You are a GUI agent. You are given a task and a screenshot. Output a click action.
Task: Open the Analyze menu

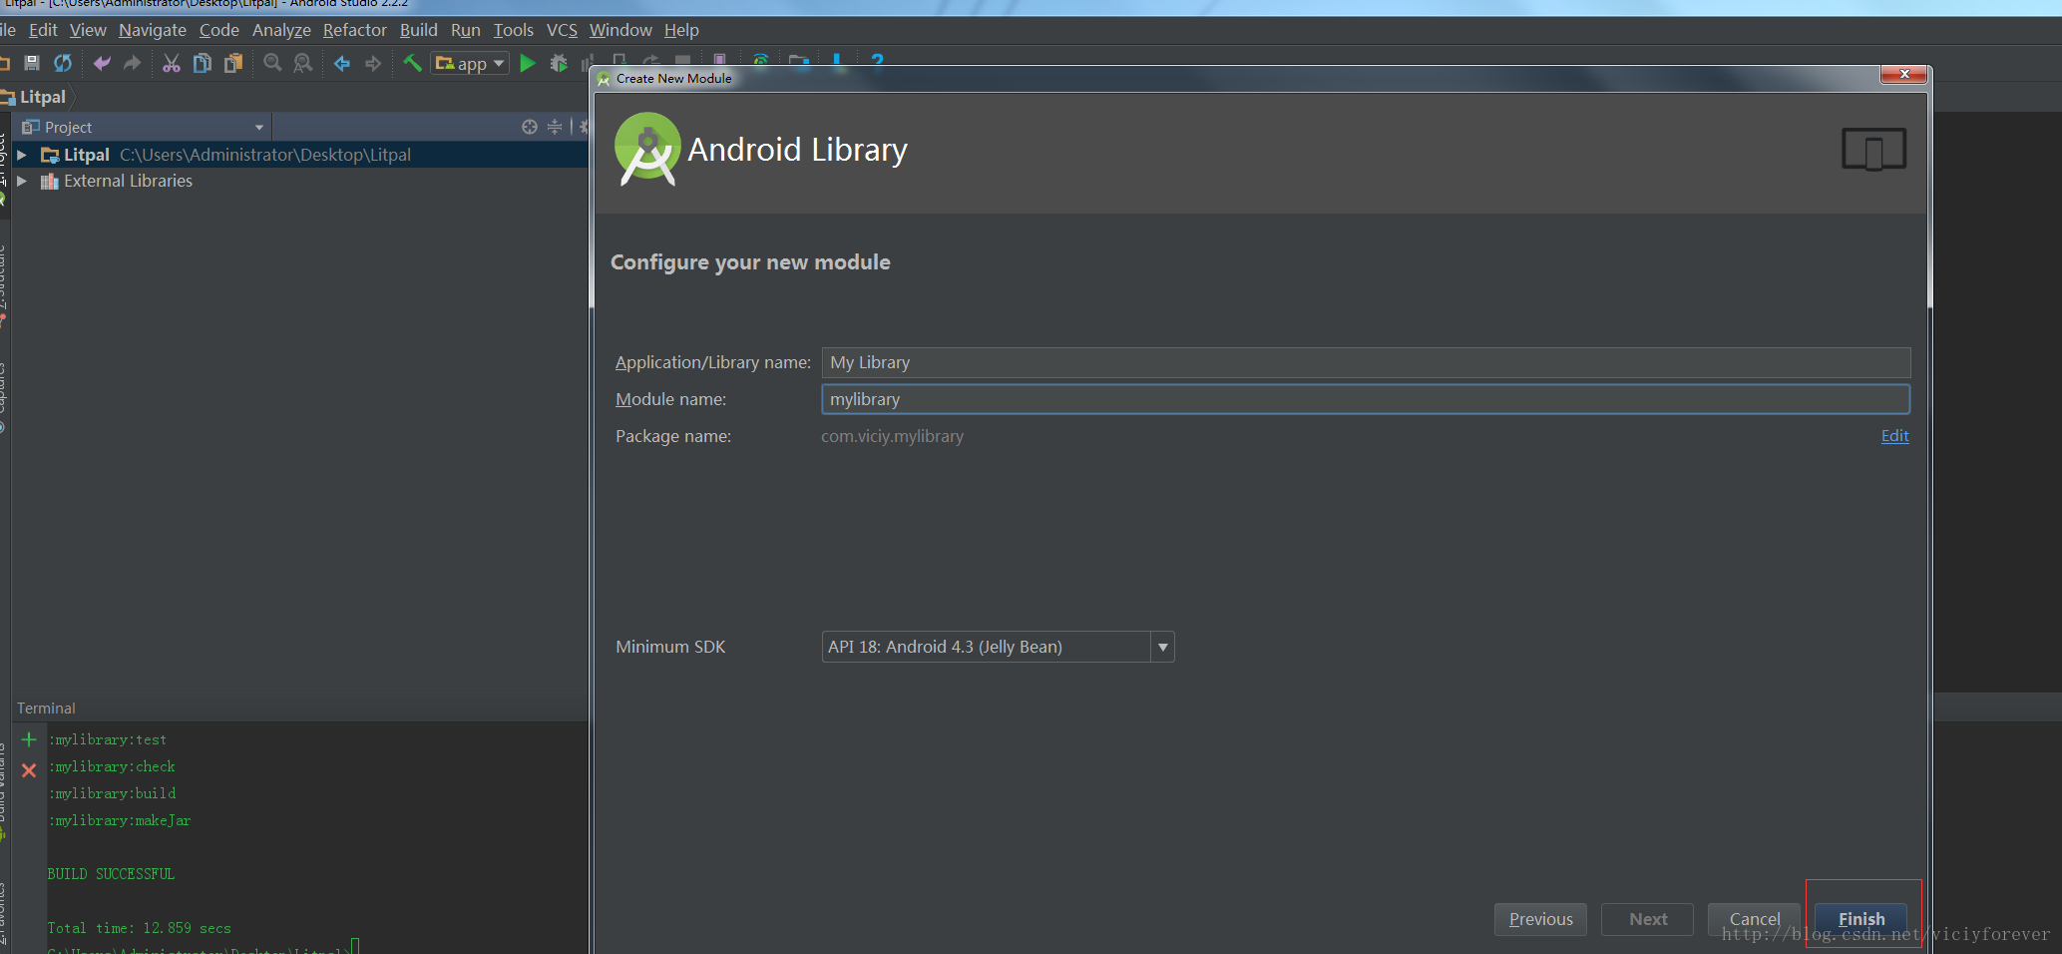(x=281, y=30)
